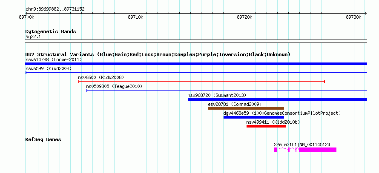Open the nsv6599 (Kidd2008) label
The image size is (379, 173).
coord(49,68)
